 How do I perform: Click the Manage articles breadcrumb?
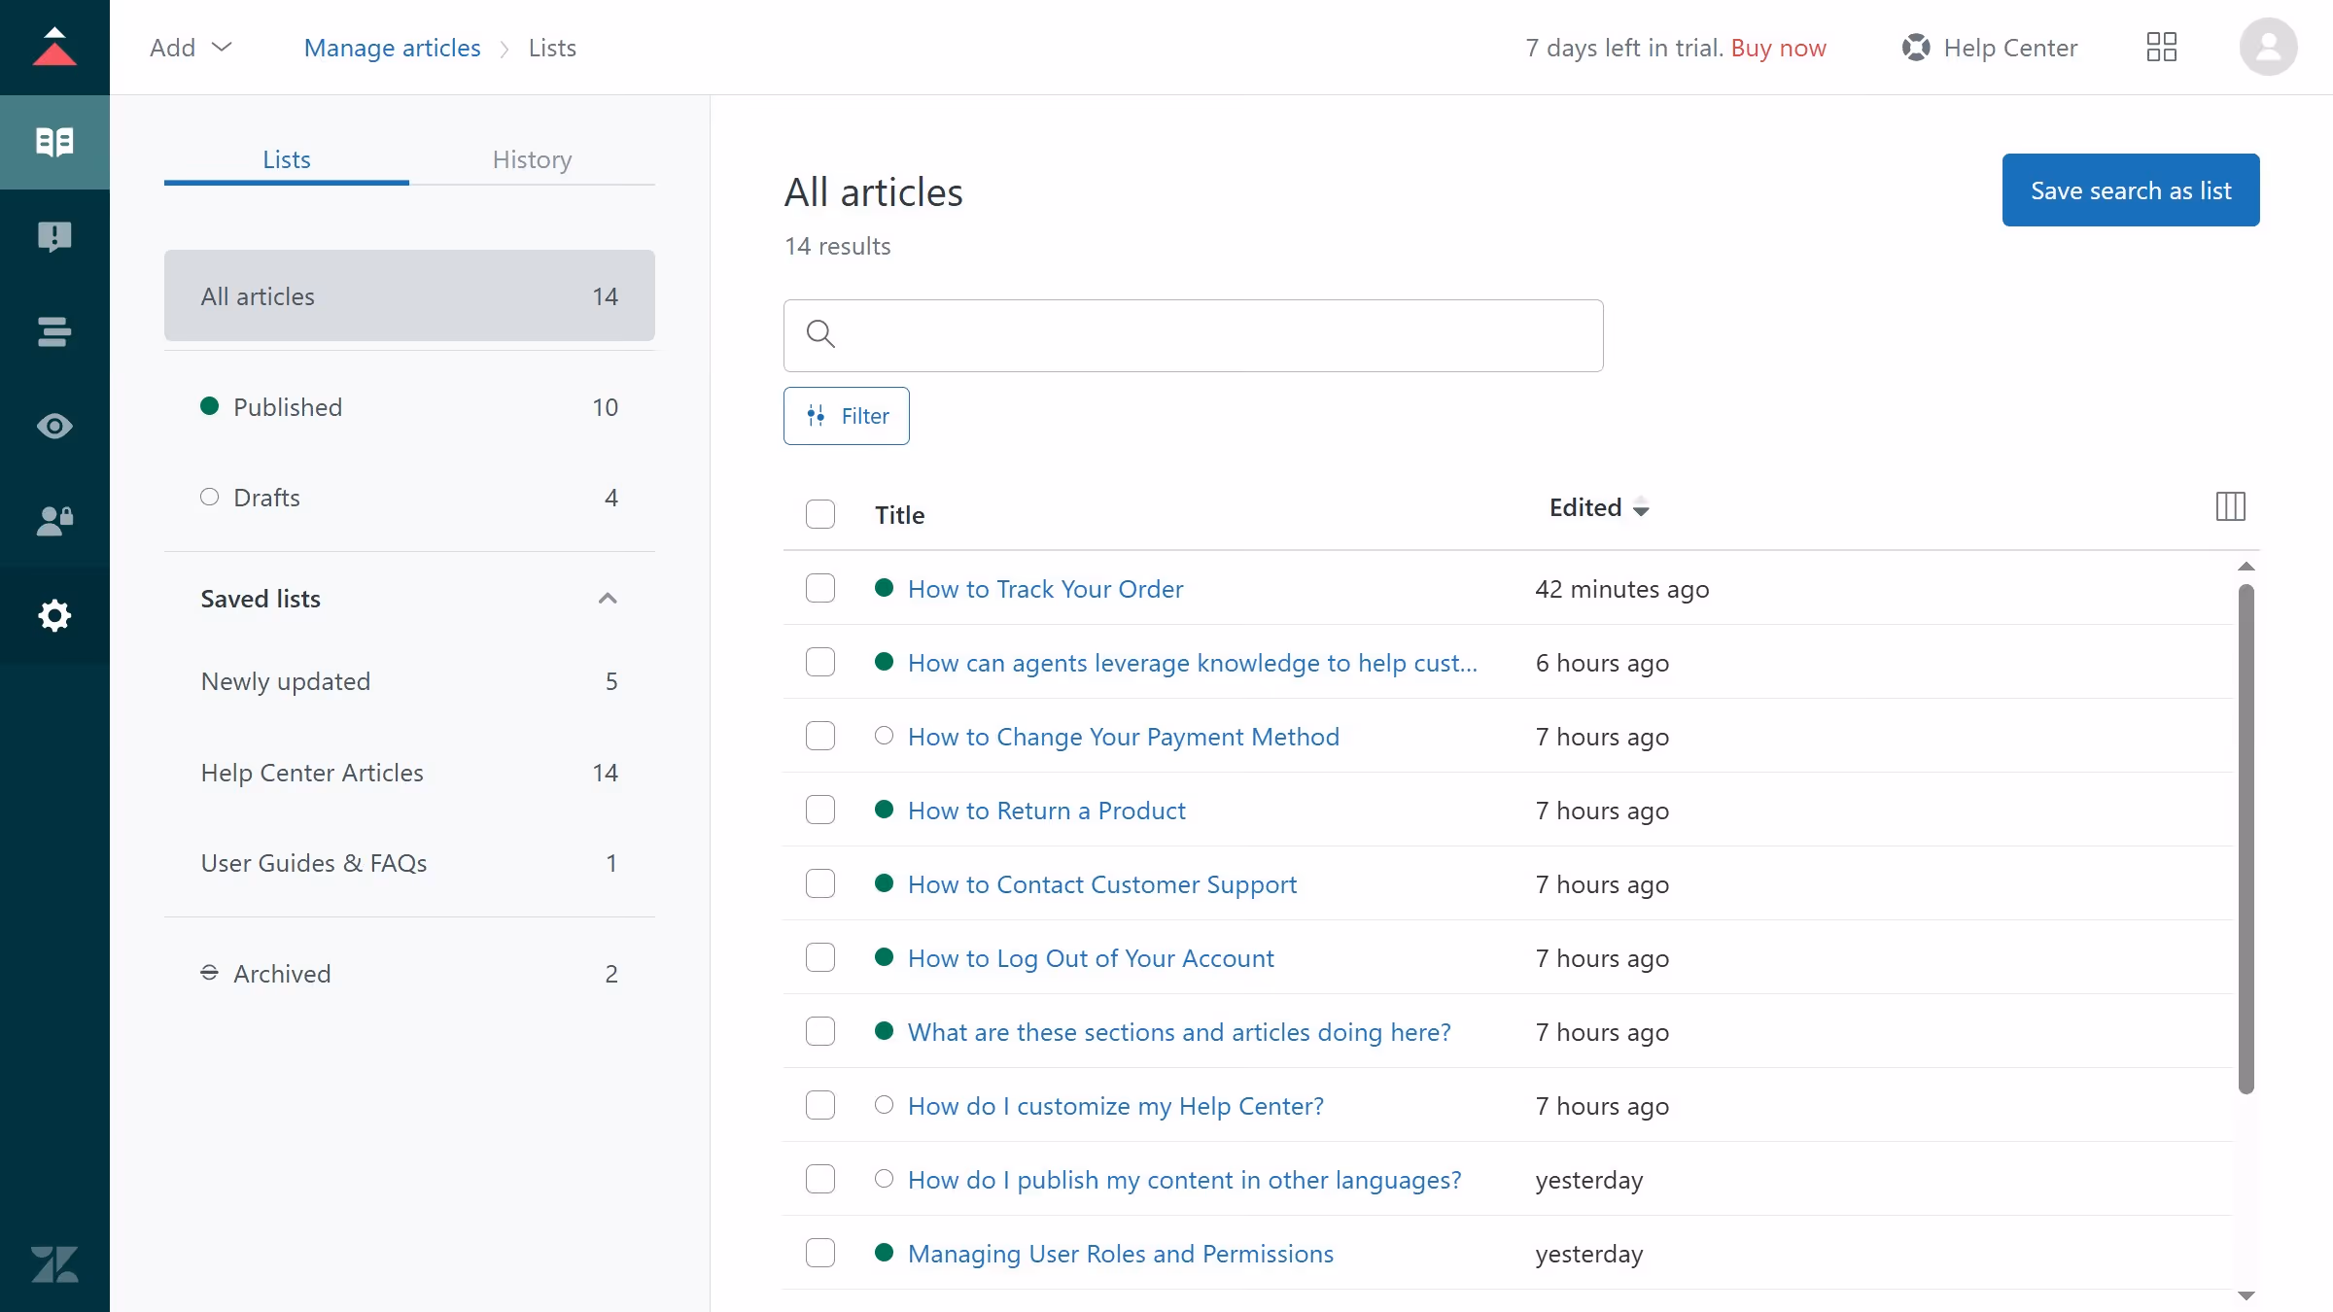pos(392,47)
